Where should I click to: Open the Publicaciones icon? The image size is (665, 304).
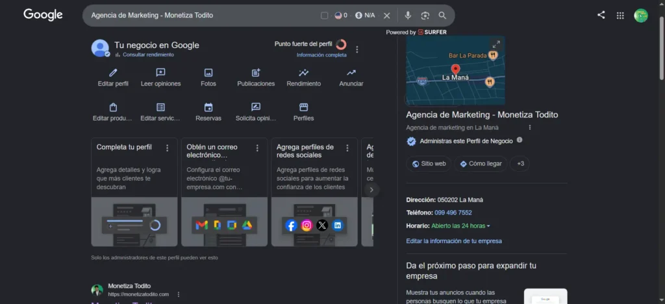(x=256, y=73)
